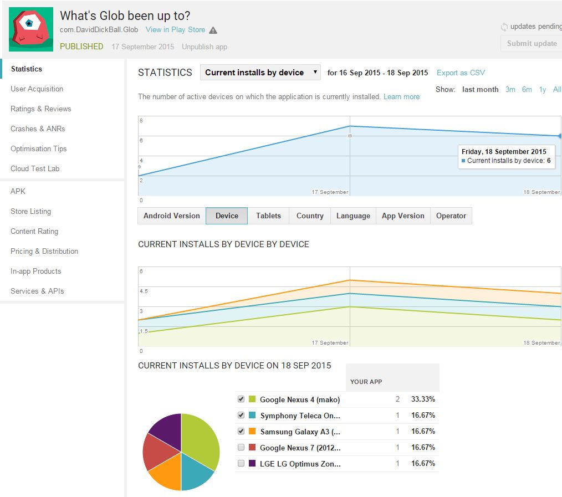Check the Google Nexus 7 (2012) checkbox

[241, 447]
